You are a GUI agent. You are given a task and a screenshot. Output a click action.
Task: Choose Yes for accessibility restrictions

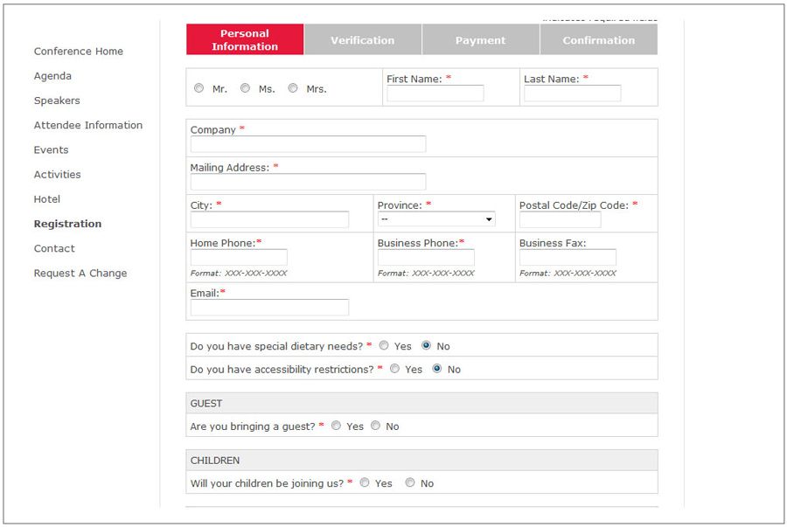pos(395,369)
